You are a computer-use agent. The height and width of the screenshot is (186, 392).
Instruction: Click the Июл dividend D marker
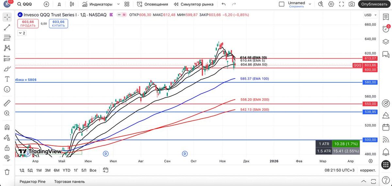pos(106,153)
